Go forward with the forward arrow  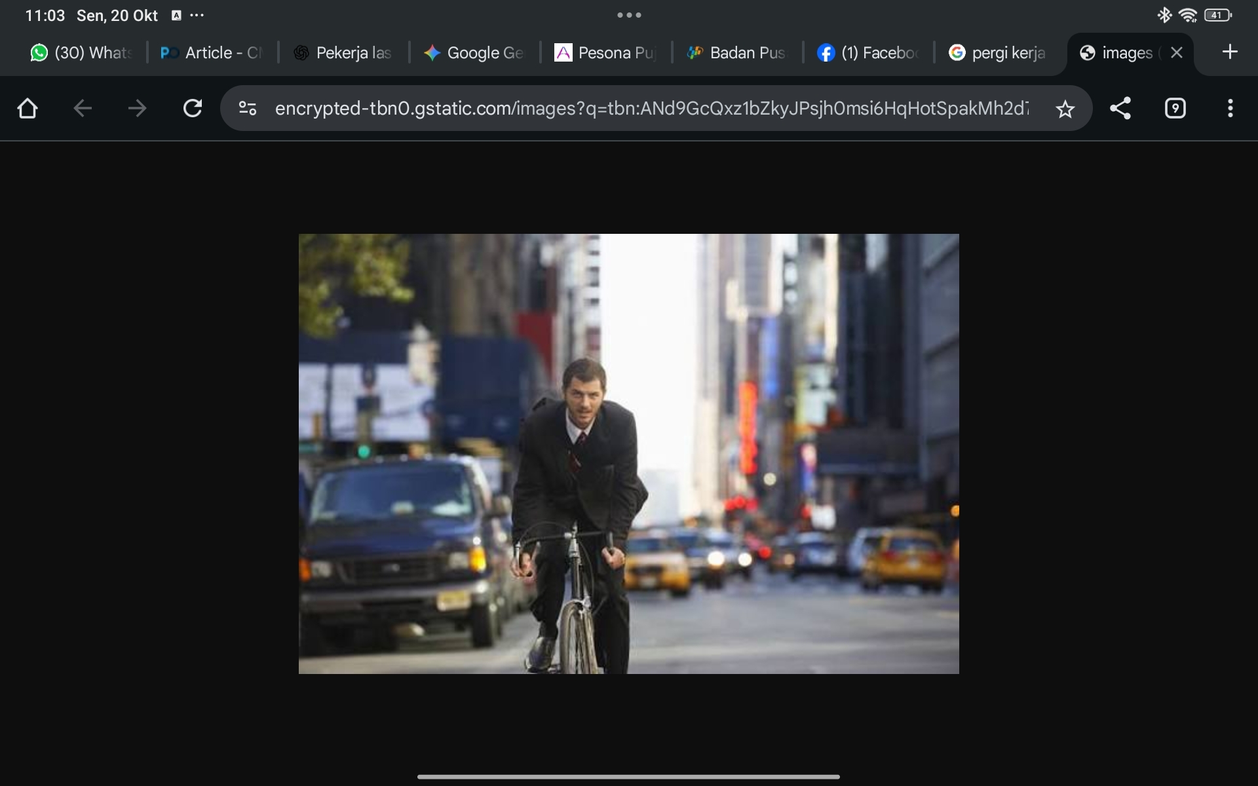tap(137, 108)
